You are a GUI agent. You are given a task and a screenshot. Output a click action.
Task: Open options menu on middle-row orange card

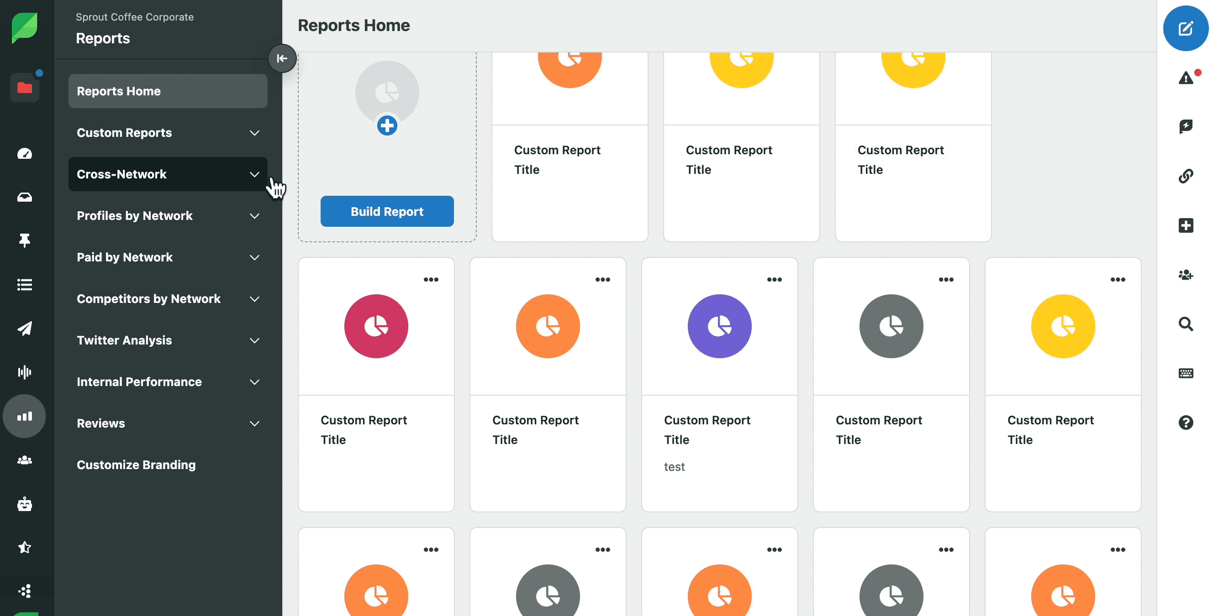(x=603, y=280)
